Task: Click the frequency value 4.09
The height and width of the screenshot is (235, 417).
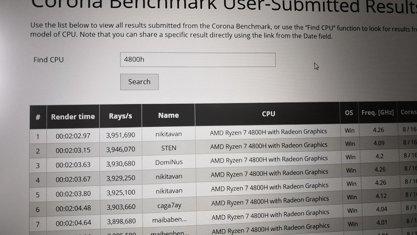Action: click(379, 143)
